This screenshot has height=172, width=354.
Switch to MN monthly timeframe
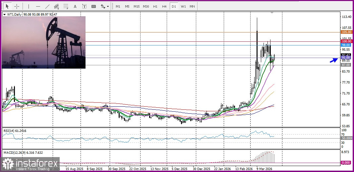tap(192, 6)
